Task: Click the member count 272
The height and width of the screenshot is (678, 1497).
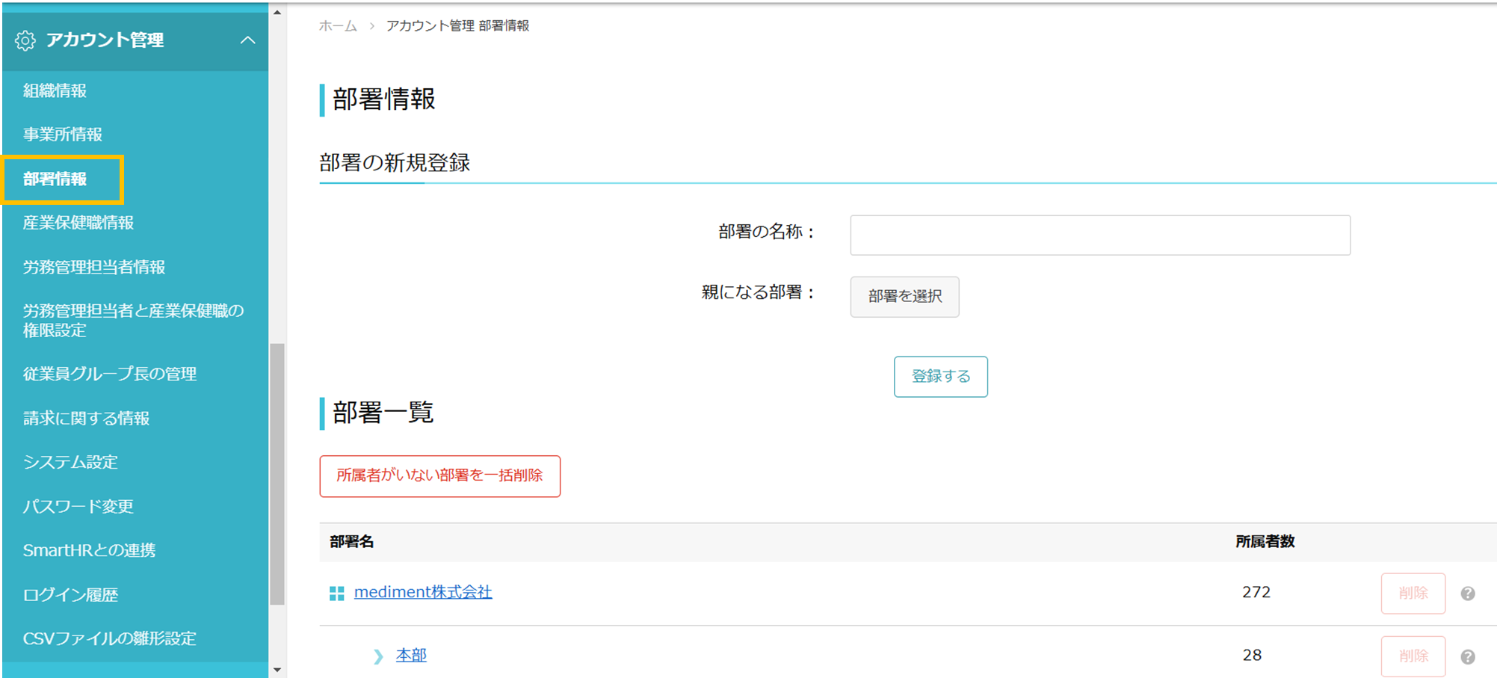Action: coord(1256,592)
